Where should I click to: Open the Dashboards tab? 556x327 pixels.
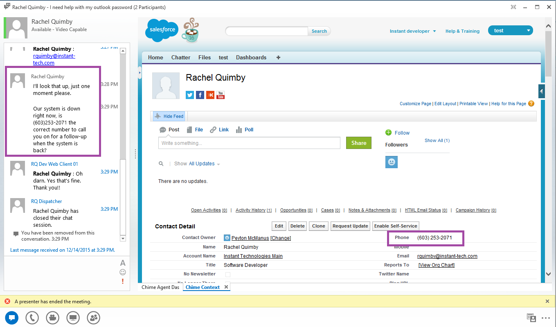point(251,57)
